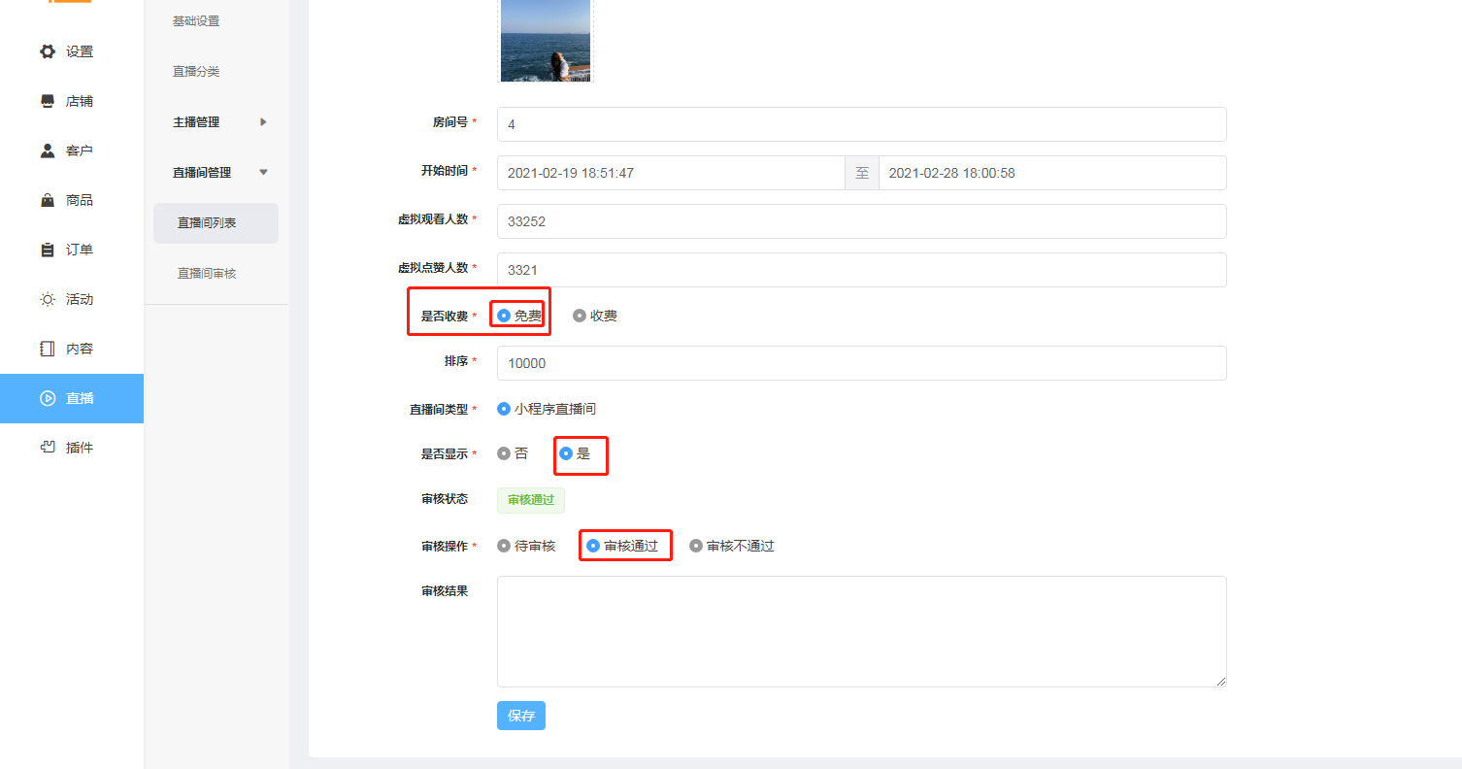Screen dimensions: 1462x769
Task: Open the 直播间管理 menu label
Action: (x=202, y=173)
